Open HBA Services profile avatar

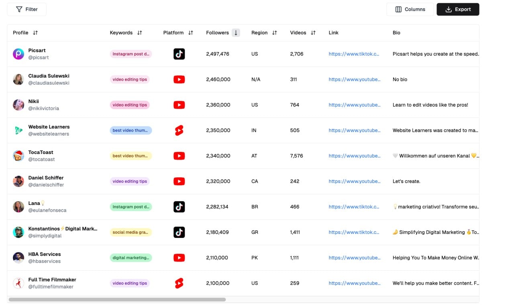(x=18, y=257)
